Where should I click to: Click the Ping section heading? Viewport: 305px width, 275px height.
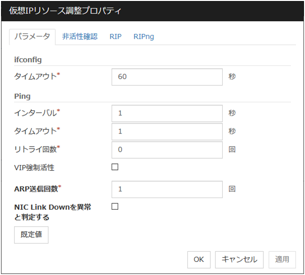coord(22,96)
